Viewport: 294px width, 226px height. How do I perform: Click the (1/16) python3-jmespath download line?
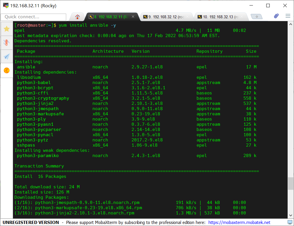click(130, 203)
